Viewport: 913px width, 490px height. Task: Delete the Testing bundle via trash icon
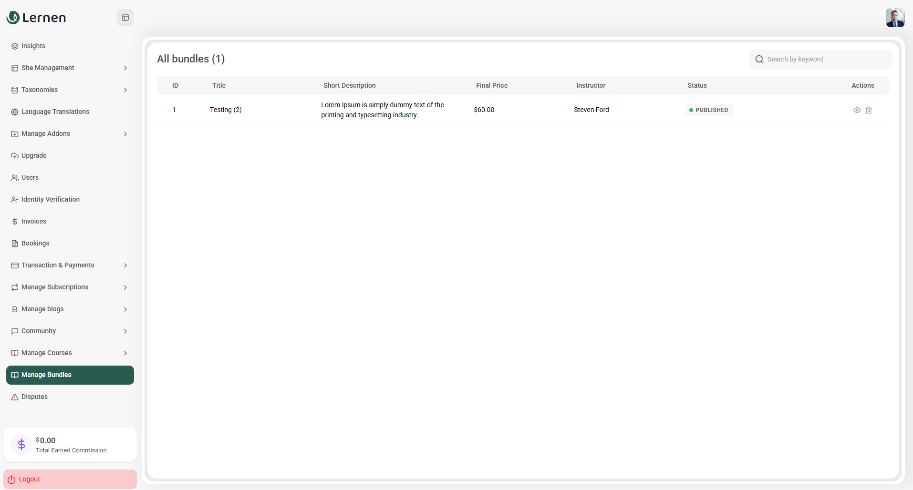(x=869, y=110)
